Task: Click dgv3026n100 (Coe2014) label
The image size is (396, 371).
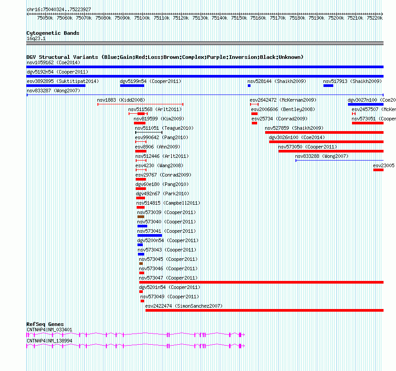Action: [297, 137]
